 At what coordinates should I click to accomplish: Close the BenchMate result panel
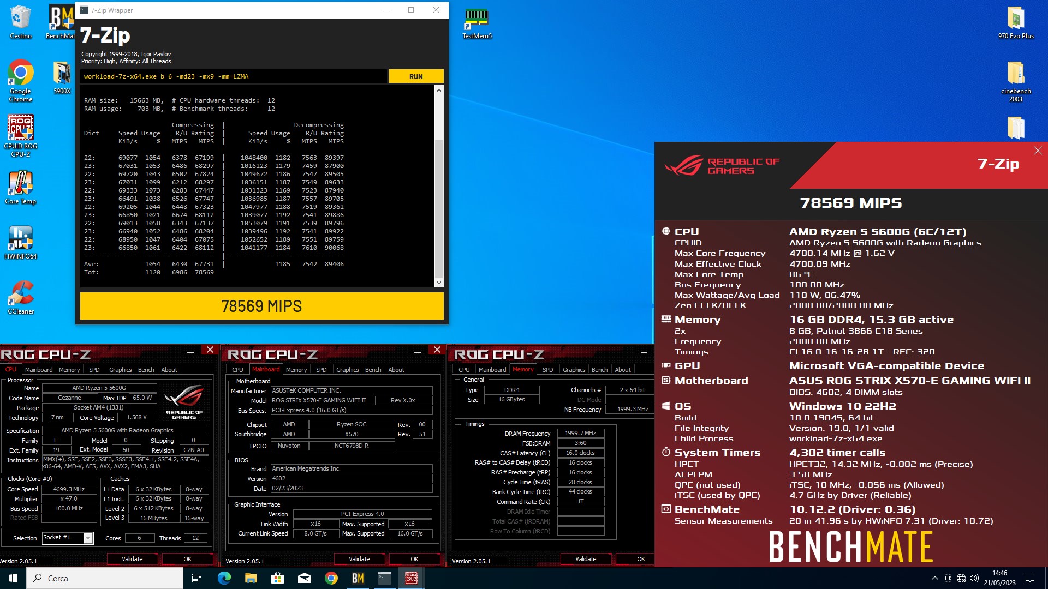[1038, 151]
